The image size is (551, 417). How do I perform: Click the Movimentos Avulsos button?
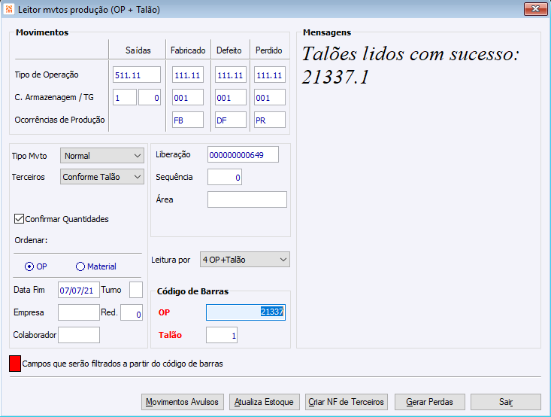click(x=183, y=402)
